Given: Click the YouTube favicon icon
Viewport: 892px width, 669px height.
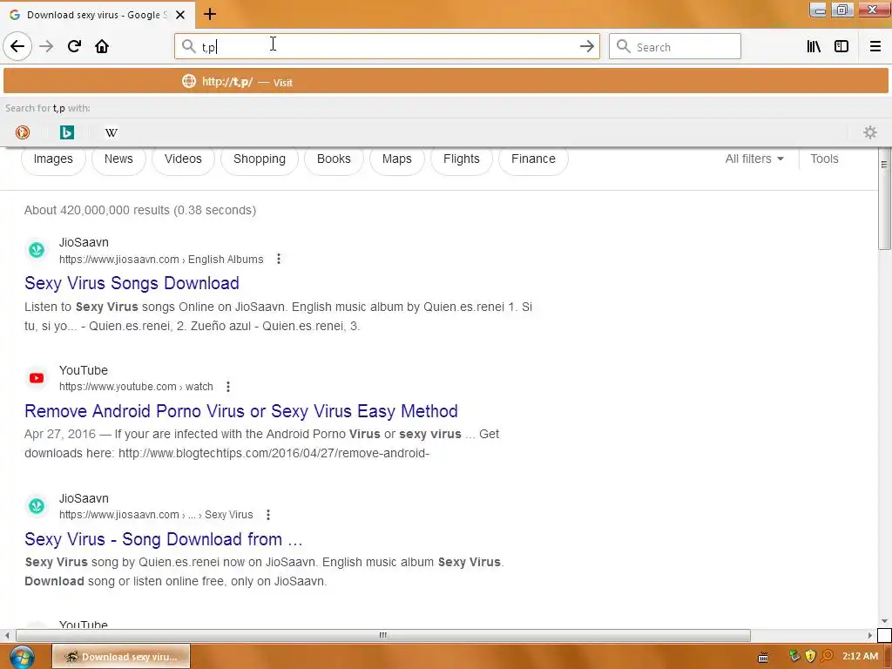Looking at the screenshot, I should click(37, 378).
